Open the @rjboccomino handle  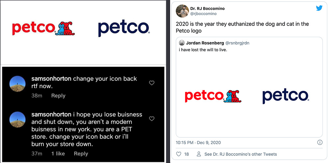203,14
